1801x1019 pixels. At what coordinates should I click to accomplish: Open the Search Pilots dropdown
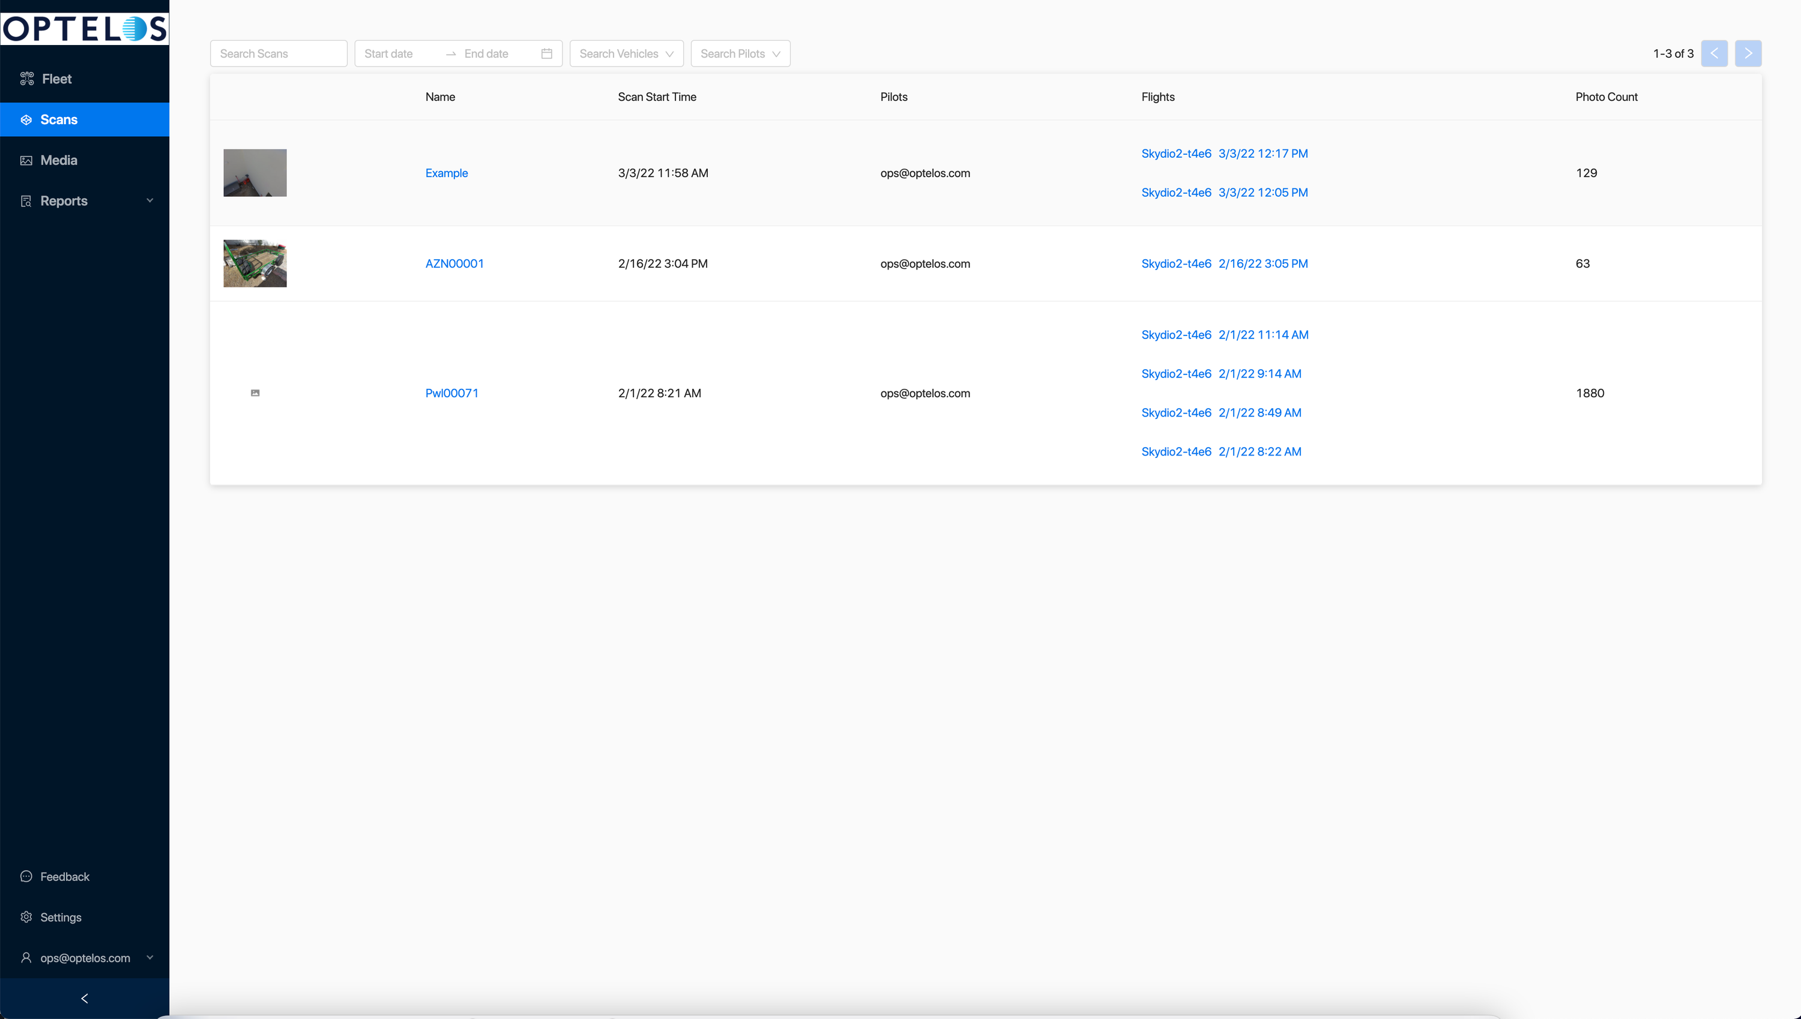tap(740, 54)
